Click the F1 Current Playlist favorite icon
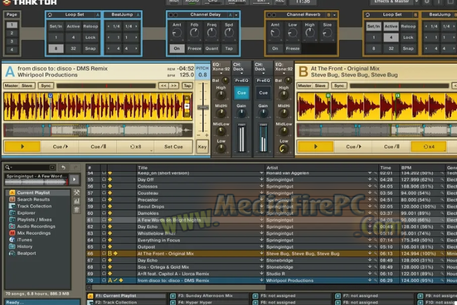 [x=90, y=295]
